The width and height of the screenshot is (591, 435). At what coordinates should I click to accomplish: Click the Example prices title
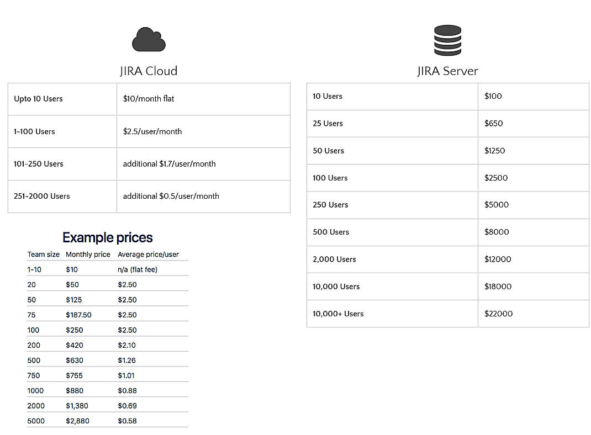pyautogui.click(x=107, y=237)
